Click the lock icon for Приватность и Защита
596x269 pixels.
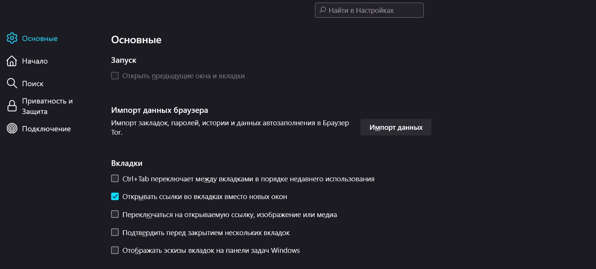pos(12,106)
